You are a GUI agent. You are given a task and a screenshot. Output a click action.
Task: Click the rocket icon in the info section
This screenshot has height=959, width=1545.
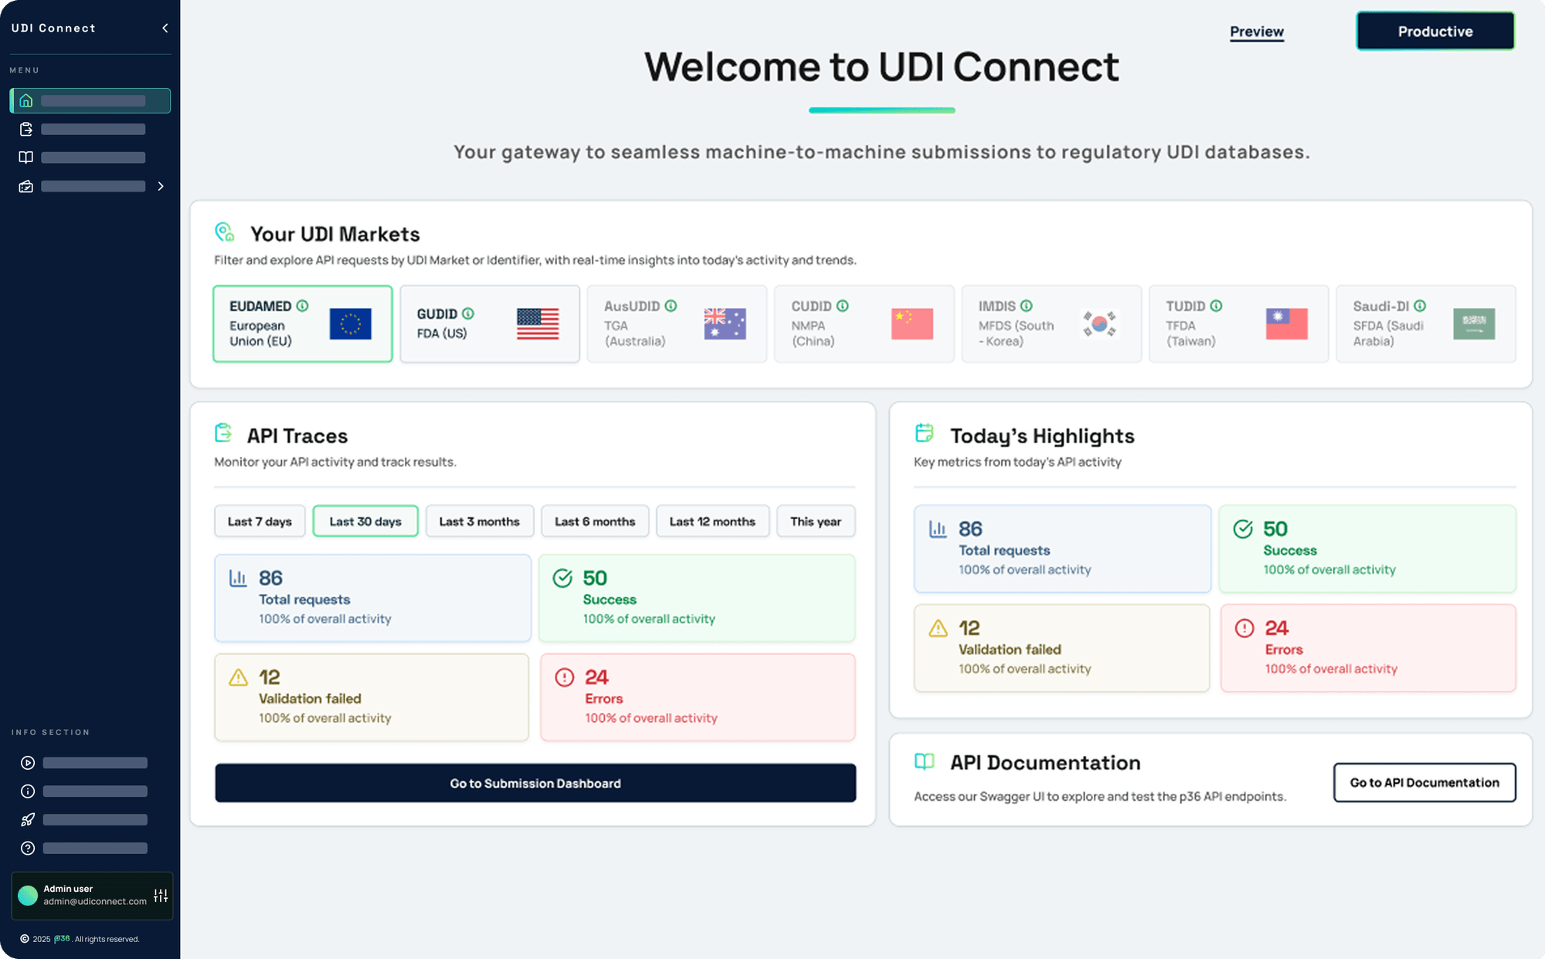[28, 819]
